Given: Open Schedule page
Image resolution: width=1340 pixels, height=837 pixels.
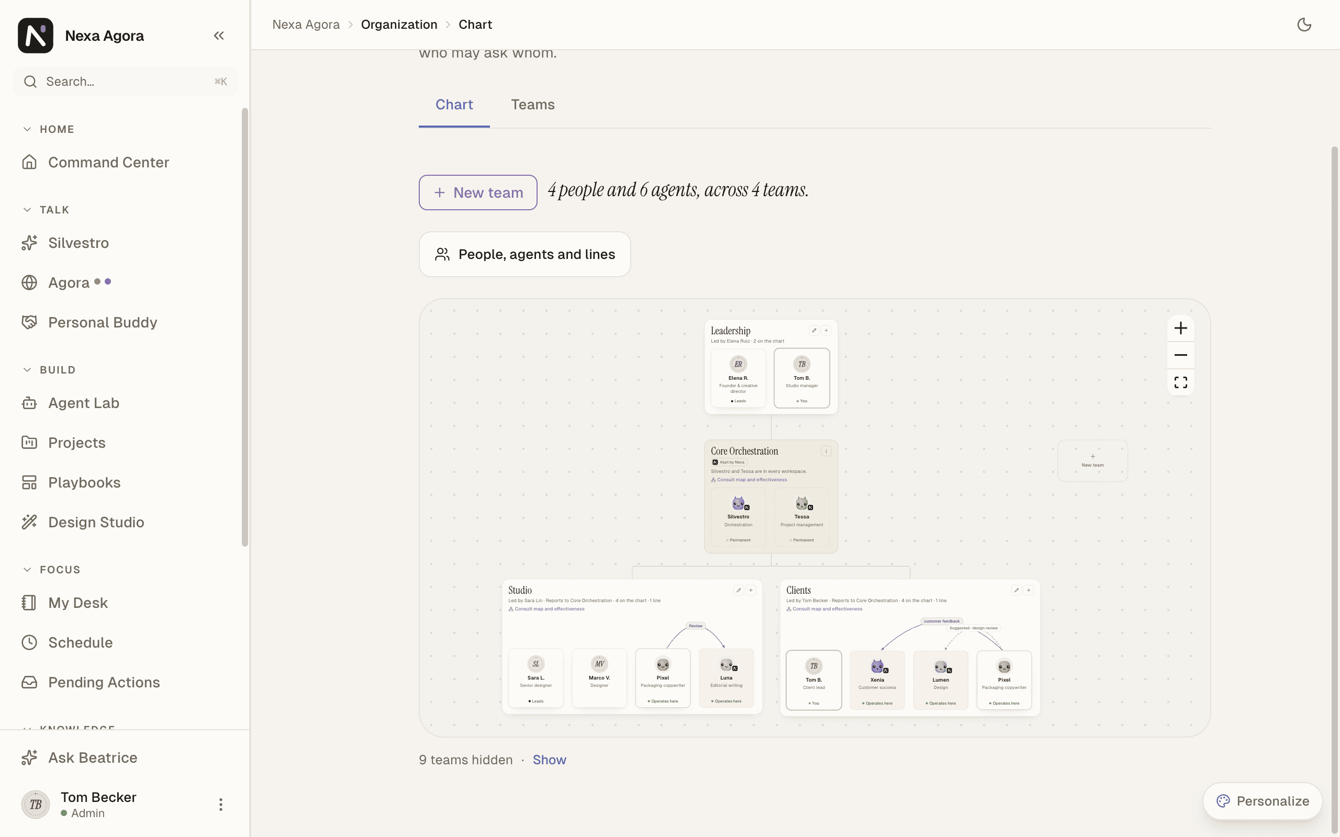Looking at the screenshot, I should pos(125,643).
